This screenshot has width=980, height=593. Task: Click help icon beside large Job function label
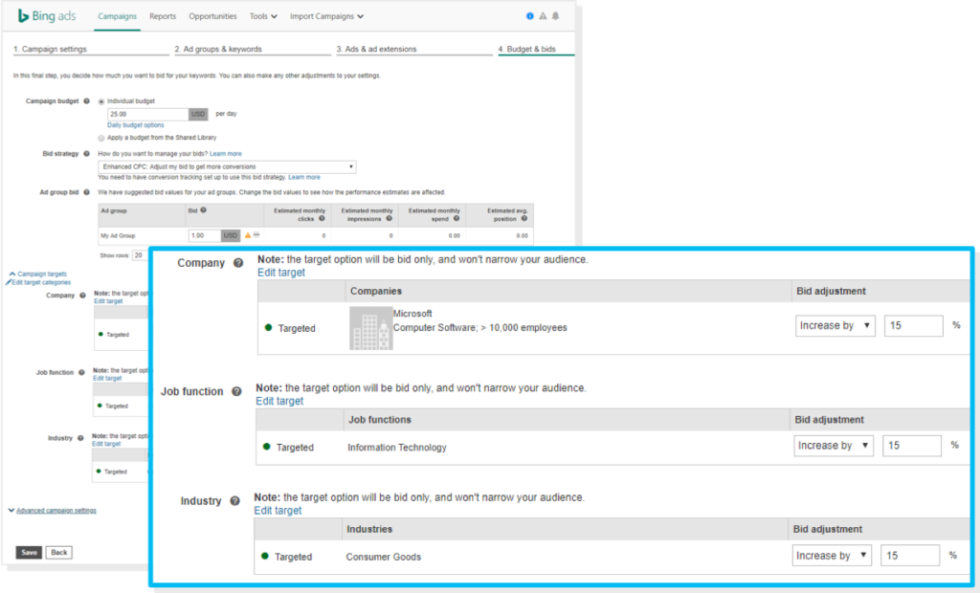pyautogui.click(x=236, y=392)
